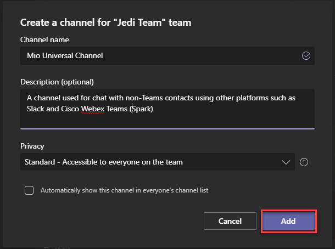Click the empty line below the description text

165,121
